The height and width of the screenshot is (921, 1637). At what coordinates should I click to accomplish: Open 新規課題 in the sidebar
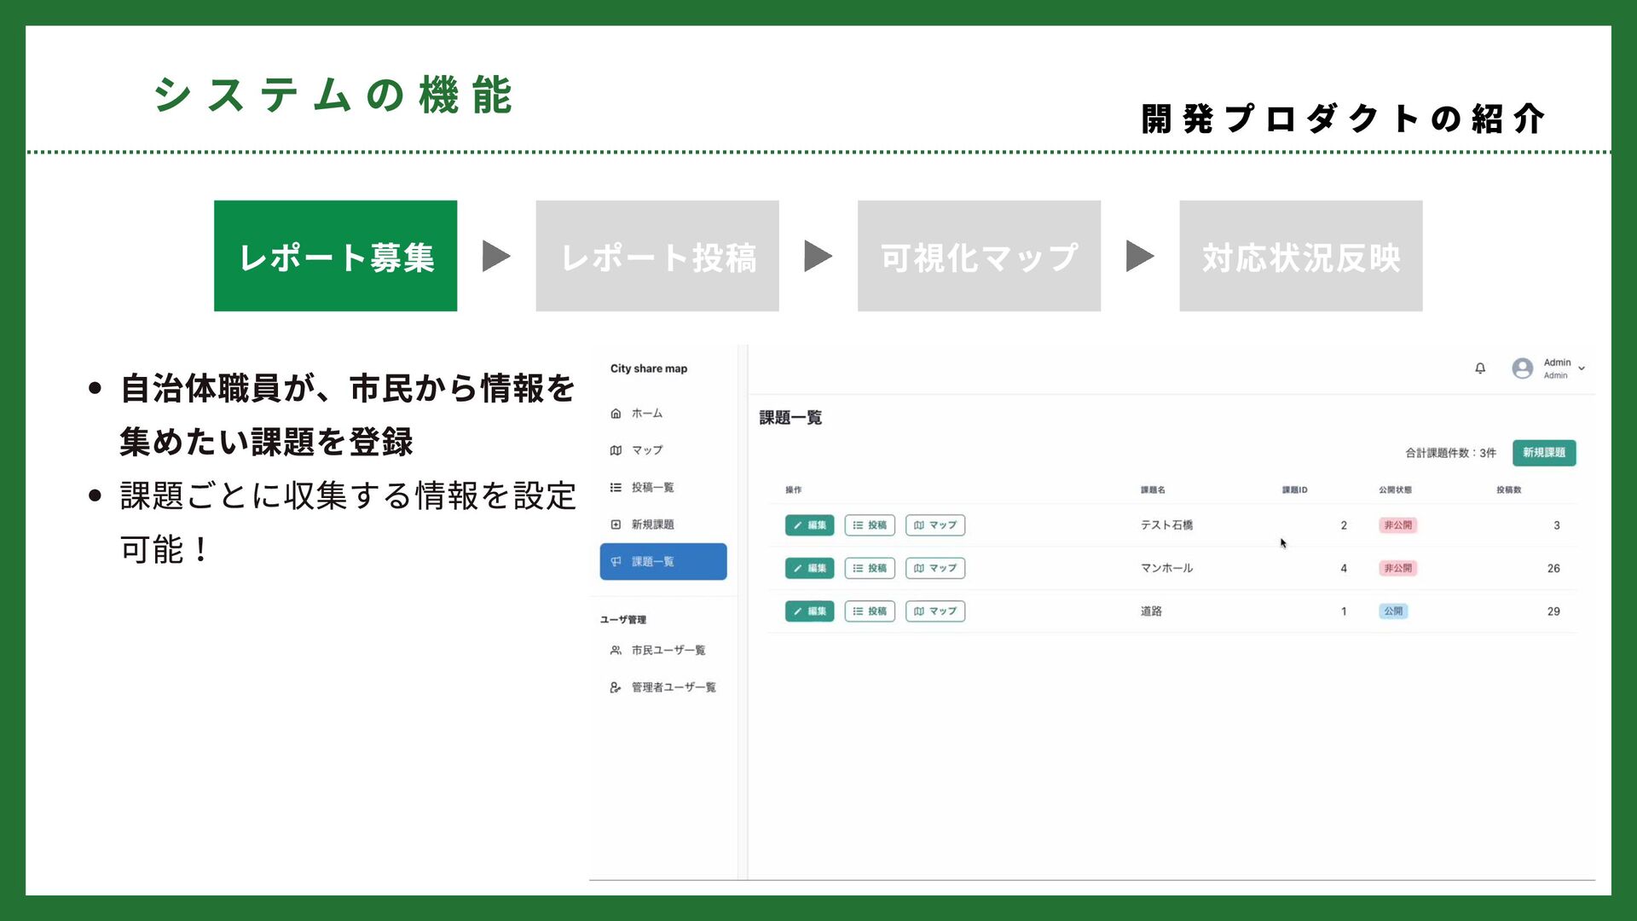coord(652,524)
